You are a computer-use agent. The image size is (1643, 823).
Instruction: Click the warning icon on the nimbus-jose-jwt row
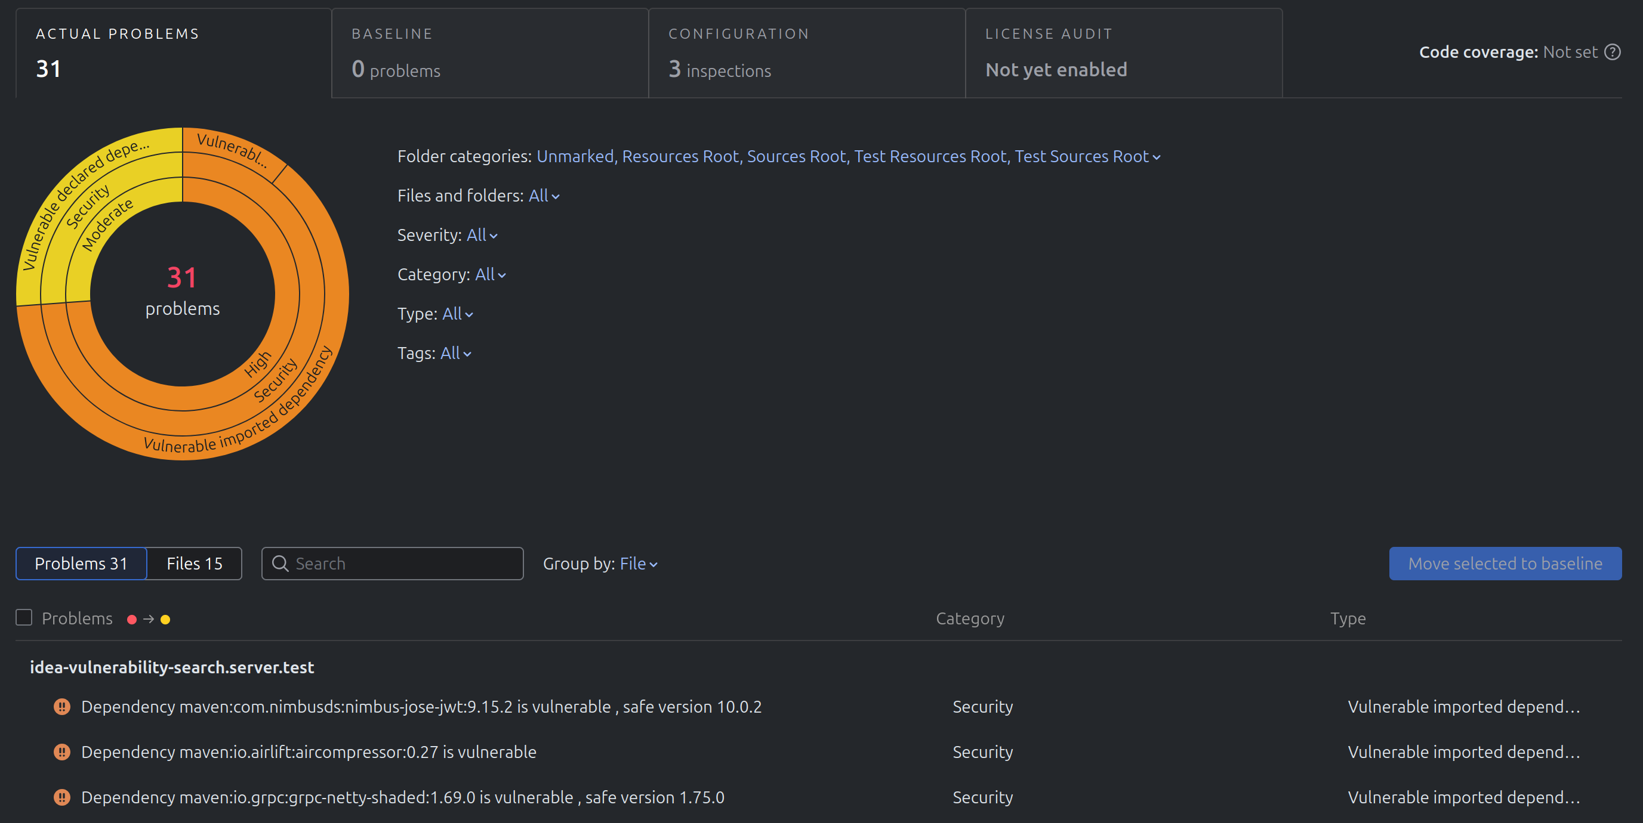pyautogui.click(x=61, y=706)
